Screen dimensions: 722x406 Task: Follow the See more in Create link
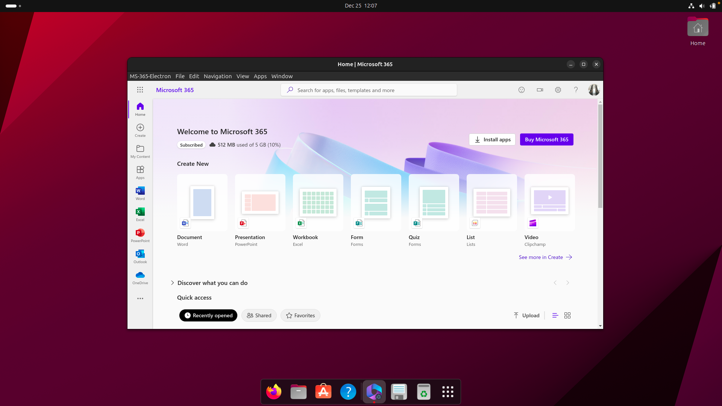pos(541,257)
